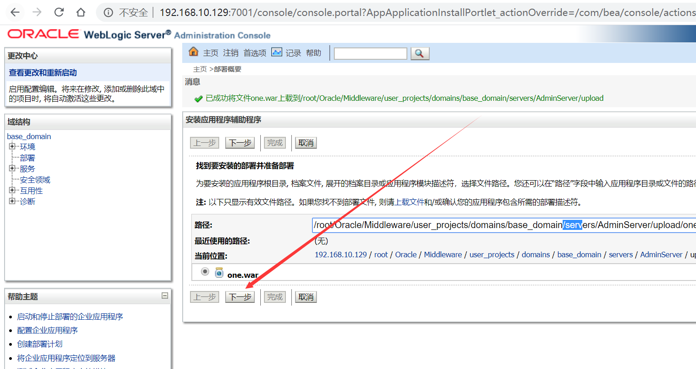The height and width of the screenshot is (369, 696).
Task: Click AdminServer in current location path
Action: coord(661,255)
